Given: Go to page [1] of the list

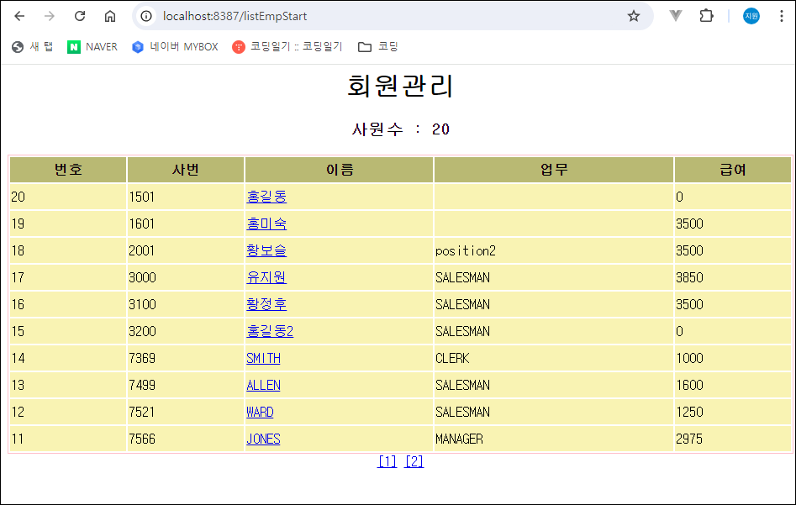Looking at the screenshot, I should [387, 461].
